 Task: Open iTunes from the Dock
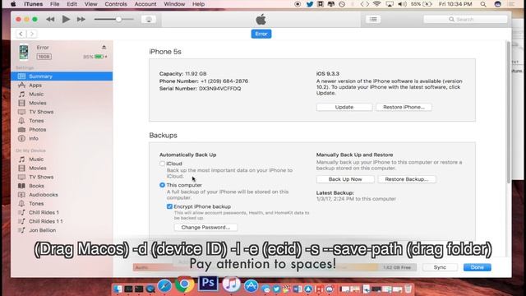pos(231,284)
